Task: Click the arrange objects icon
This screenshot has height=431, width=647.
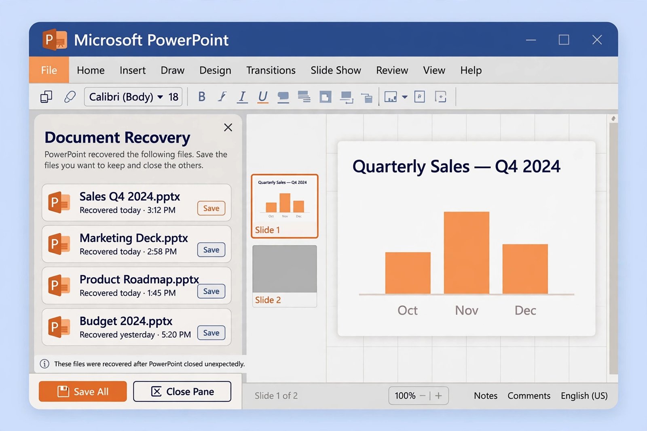Action: [367, 98]
